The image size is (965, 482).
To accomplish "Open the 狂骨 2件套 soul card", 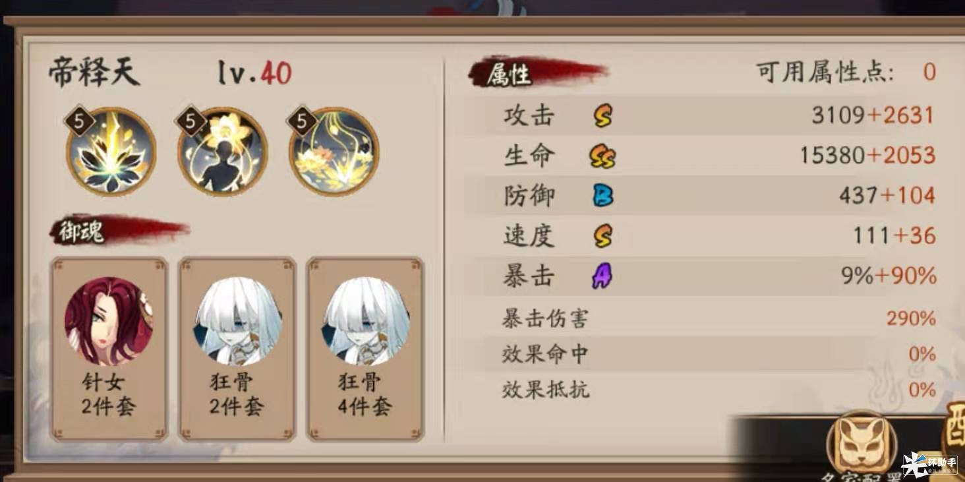I will tap(237, 349).
